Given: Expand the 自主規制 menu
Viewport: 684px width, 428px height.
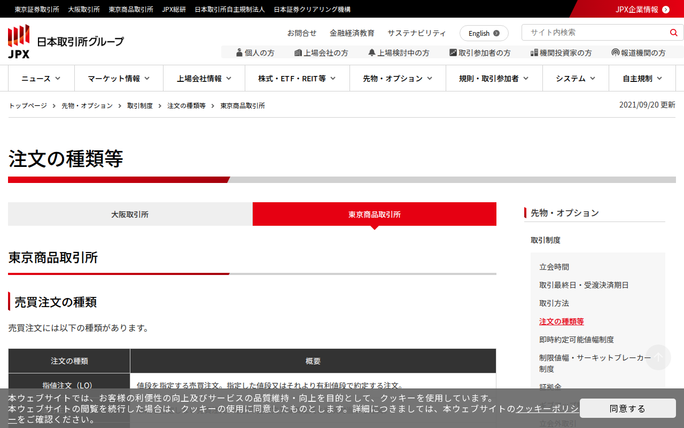Looking at the screenshot, I should point(642,78).
